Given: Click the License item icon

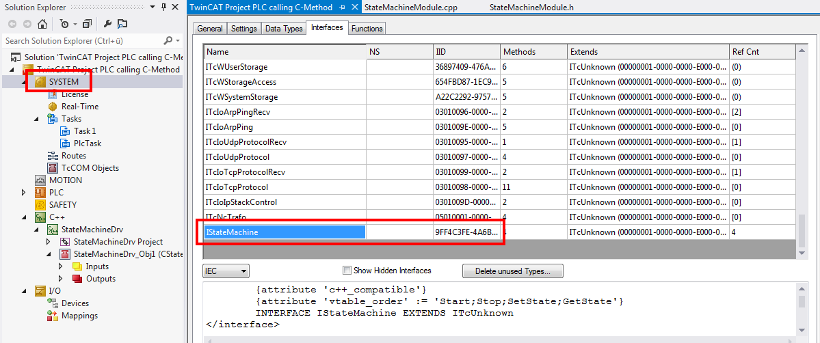Looking at the screenshot, I should coord(52,94).
